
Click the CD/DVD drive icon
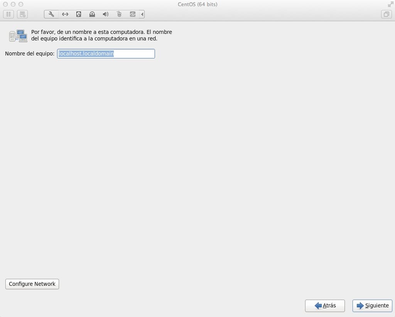click(x=92, y=15)
